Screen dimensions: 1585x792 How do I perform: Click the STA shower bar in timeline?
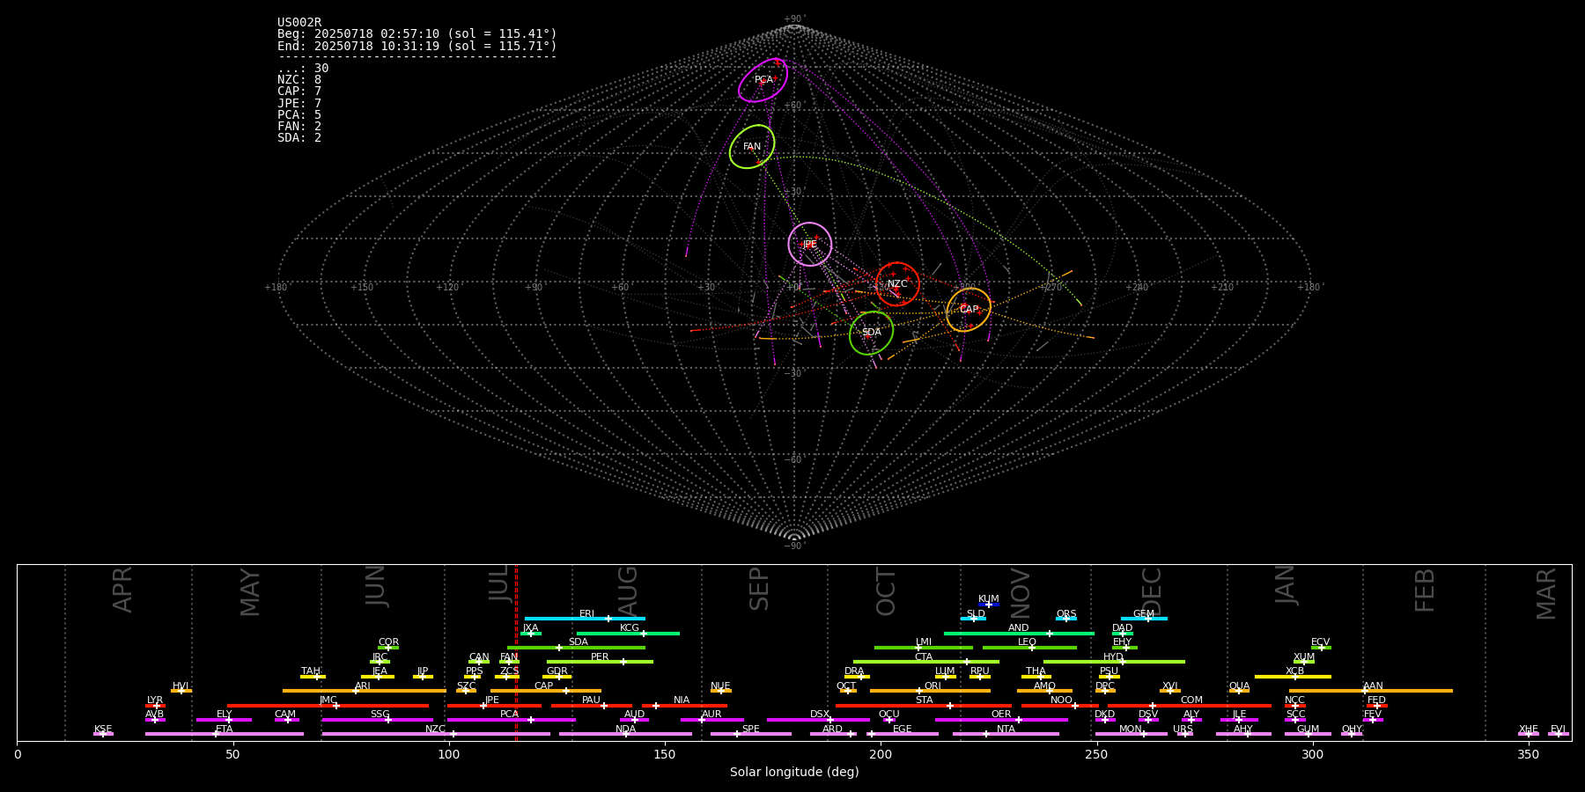924,706
